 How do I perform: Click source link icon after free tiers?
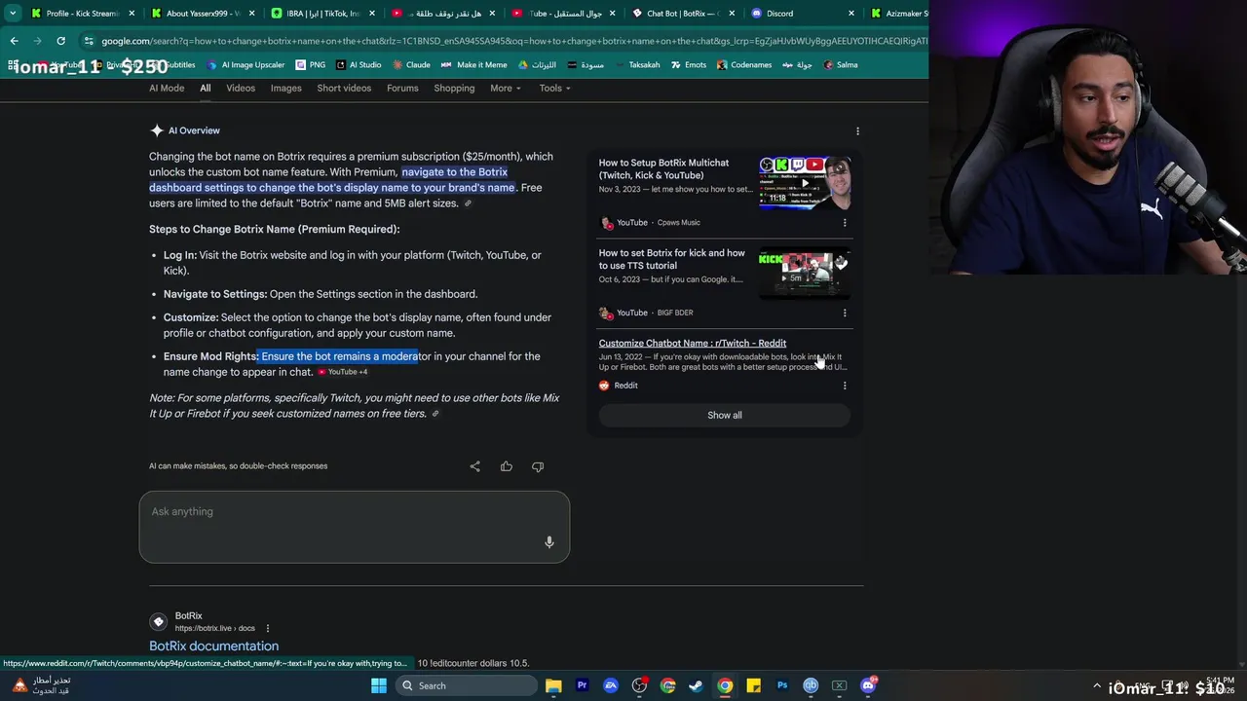(435, 414)
